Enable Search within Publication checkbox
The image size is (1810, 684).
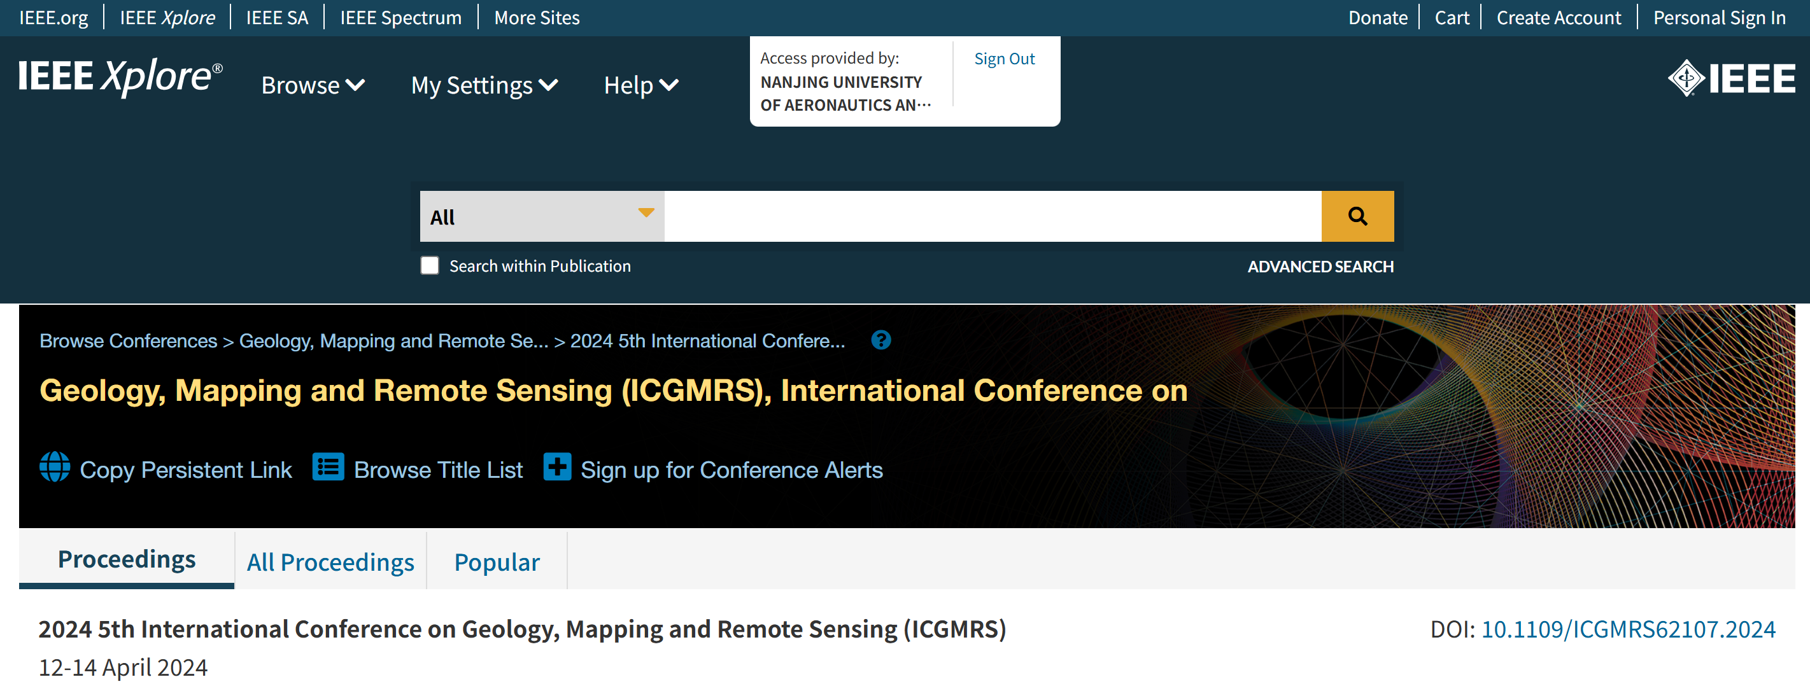click(429, 265)
